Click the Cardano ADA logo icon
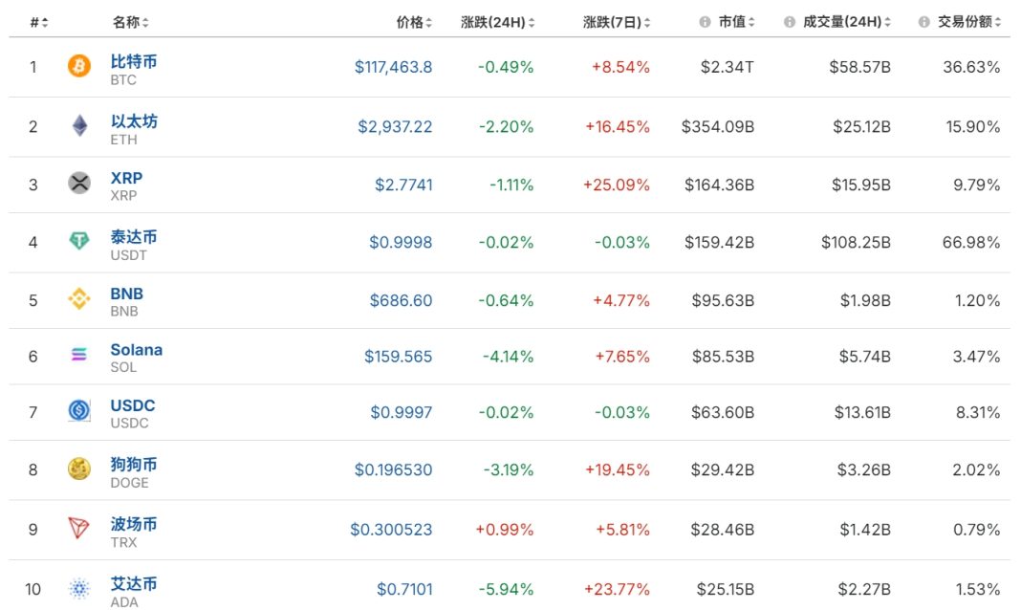Image resolution: width=1021 pixels, height=610 pixels. point(79,589)
